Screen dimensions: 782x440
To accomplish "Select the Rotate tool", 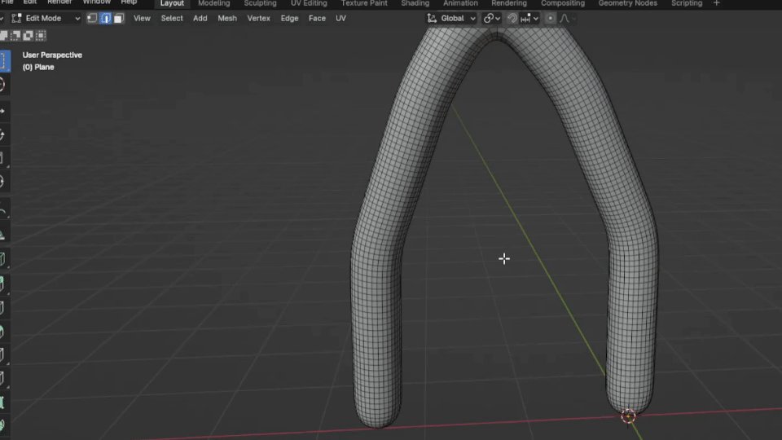I will pyautogui.click(x=3, y=134).
